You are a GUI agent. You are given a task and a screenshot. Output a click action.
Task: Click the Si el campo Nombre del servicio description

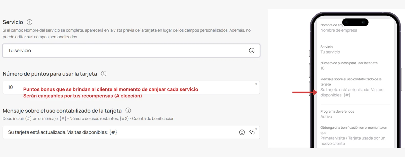pyautogui.click(x=127, y=33)
